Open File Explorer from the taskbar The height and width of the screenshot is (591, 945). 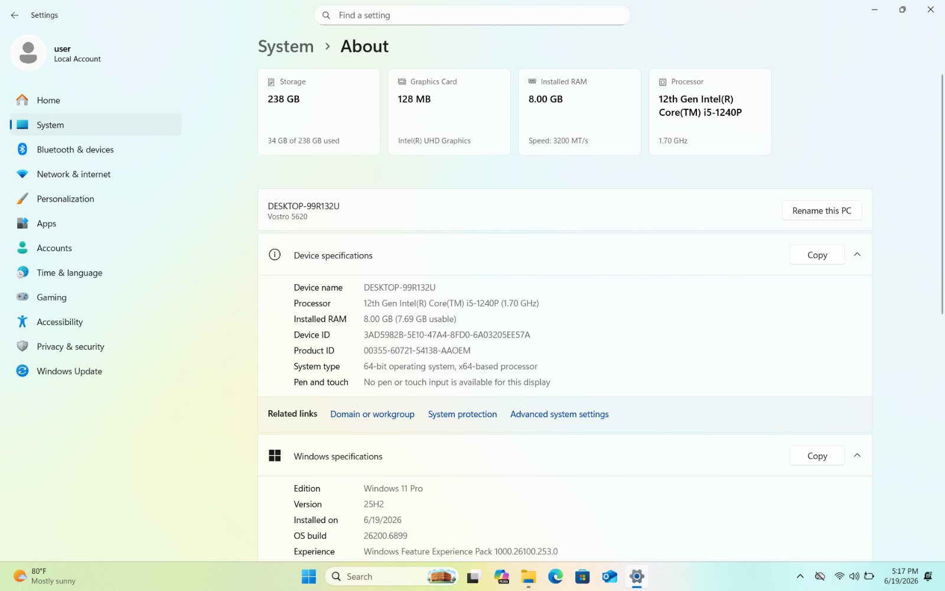click(x=529, y=577)
